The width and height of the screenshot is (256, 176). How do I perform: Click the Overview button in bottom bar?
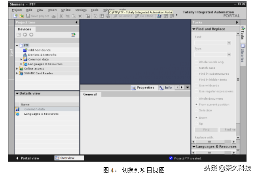(69, 158)
